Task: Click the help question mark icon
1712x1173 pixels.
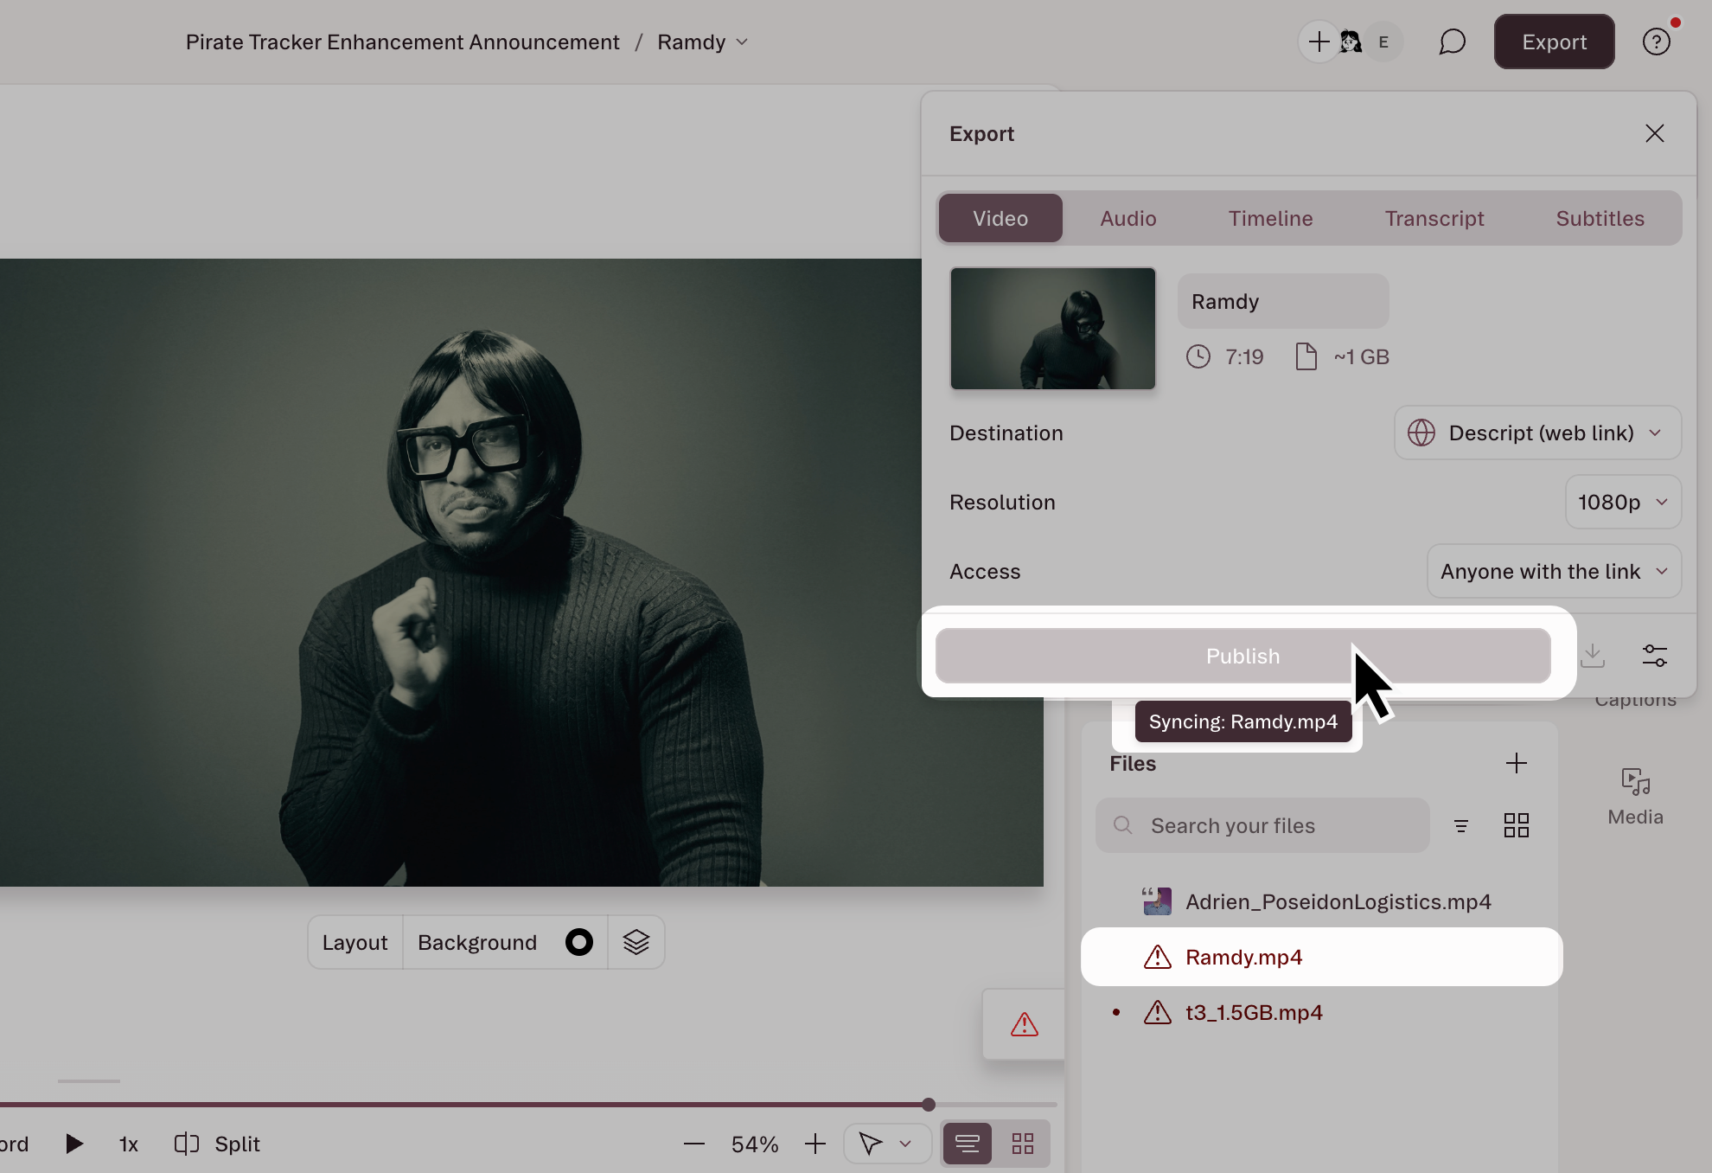Action: [x=1656, y=42]
